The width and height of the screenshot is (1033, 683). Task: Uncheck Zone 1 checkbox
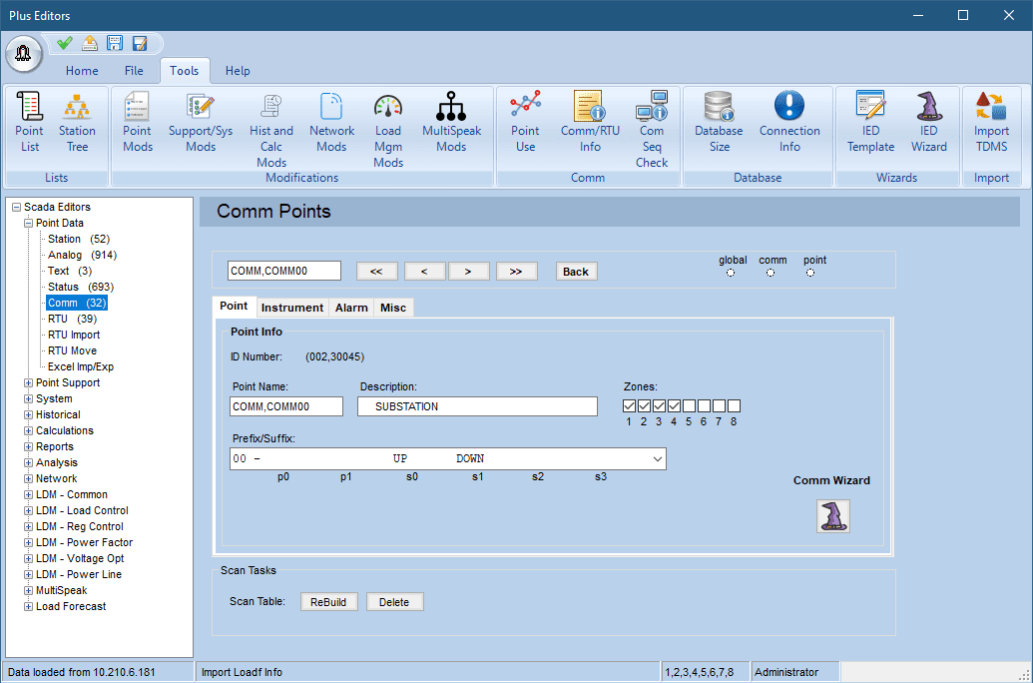click(629, 406)
